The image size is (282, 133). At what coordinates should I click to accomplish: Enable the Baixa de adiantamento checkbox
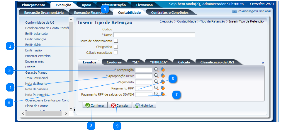point(116,41)
